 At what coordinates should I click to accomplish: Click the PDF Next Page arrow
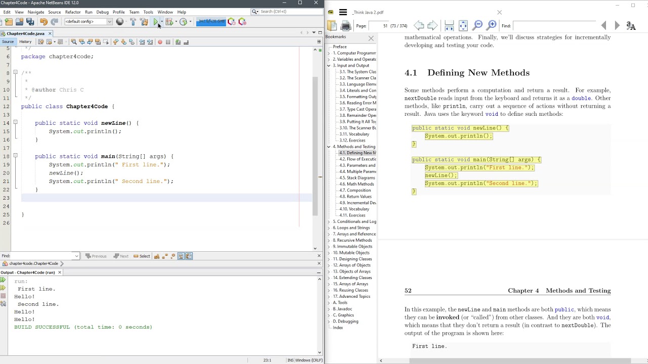tap(432, 25)
